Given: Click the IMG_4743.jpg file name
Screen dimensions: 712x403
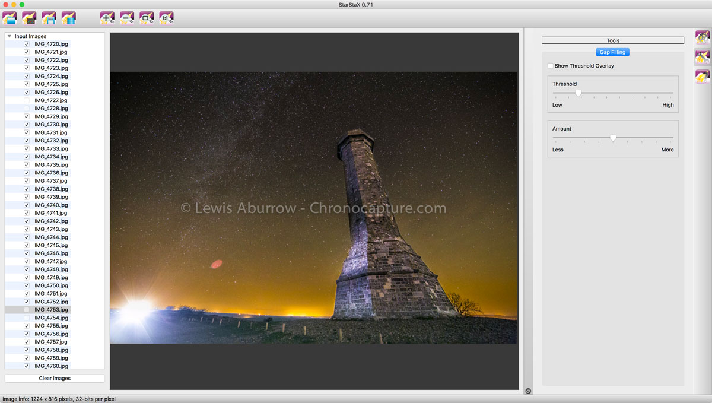Looking at the screenshot, I should 51,229.
